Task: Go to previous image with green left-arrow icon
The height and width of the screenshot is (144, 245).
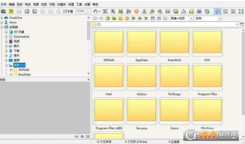Action: click(x=27, y=11)
